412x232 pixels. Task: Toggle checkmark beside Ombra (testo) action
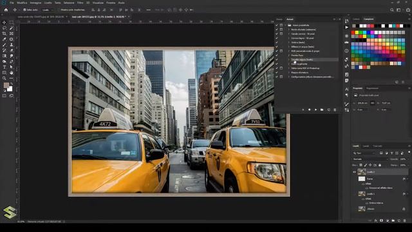click(277, 43)
